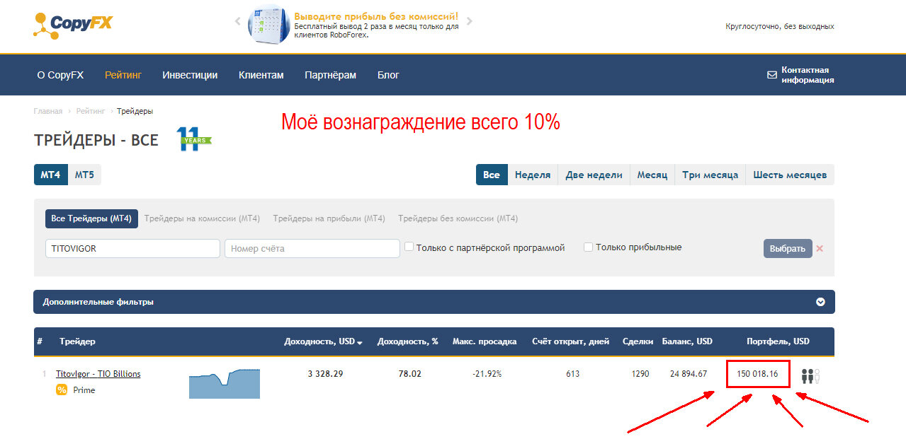Enable 'Только прибыльные' checkbox
The height and width of the screenshot is (439, 906).
pyautogui.click(x=588, y=247)
